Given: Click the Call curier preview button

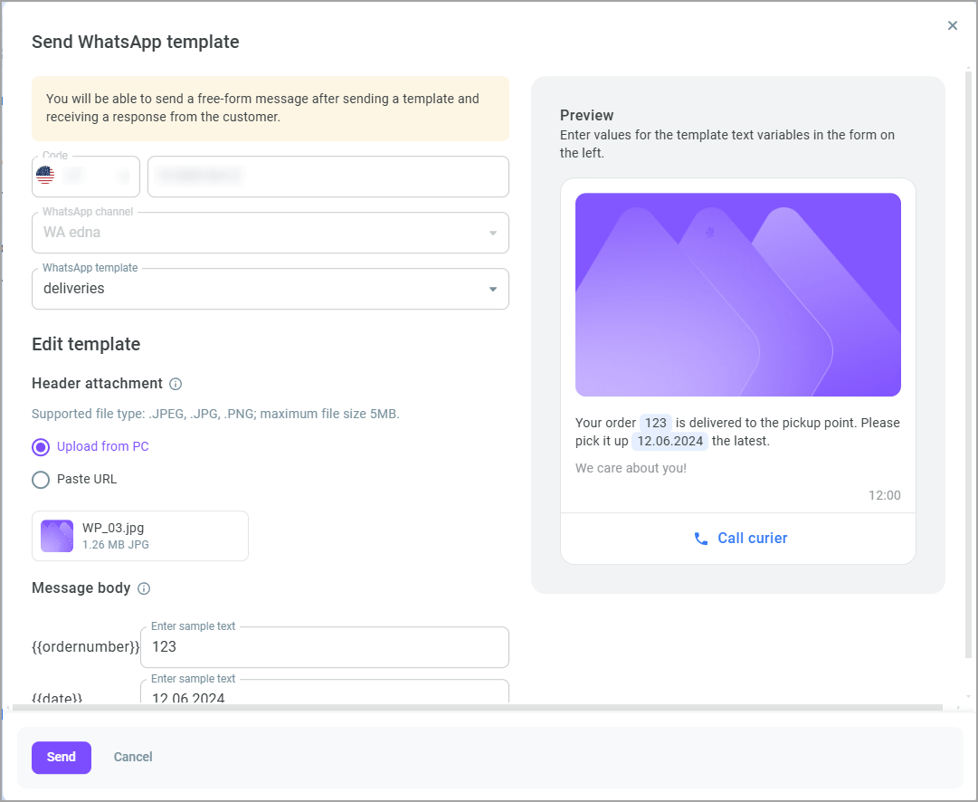Looking at the screenshot, I should click(738, 538).
